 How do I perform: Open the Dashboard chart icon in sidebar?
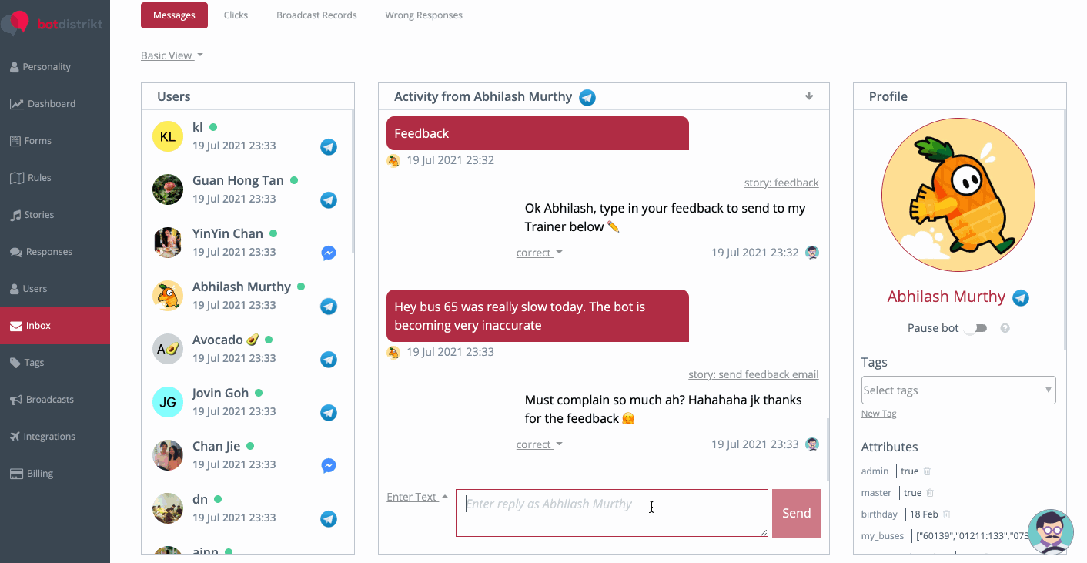pyautogui.click(x=16, y=104)
